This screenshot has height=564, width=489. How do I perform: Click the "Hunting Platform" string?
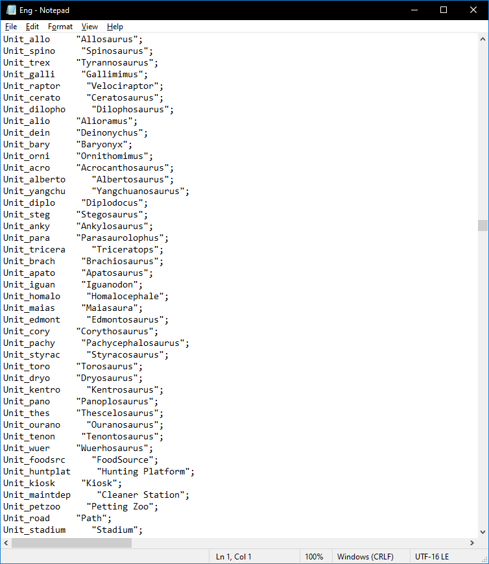[x=146, y=472]
